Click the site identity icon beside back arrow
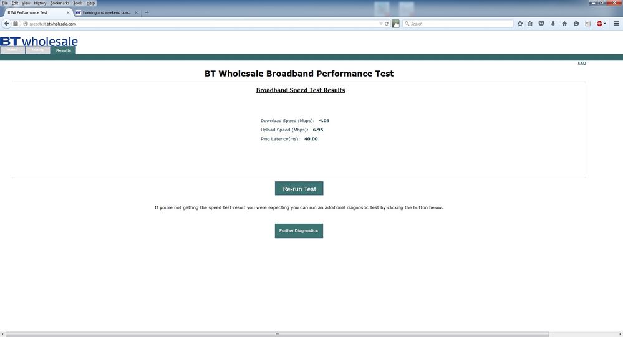 point(16,24)
